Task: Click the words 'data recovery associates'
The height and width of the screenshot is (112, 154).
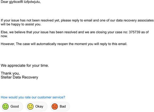Action: click(x=135, y=20)
